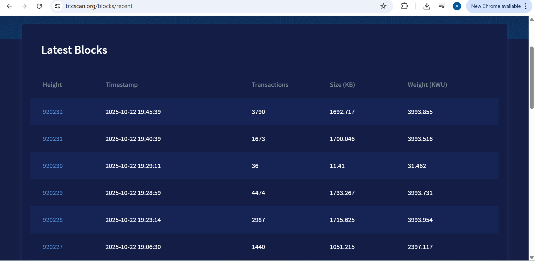Open Chrome three-dot menu
Image resolution: width=535 pixels, height=261 pixels.
coord(526,6)
